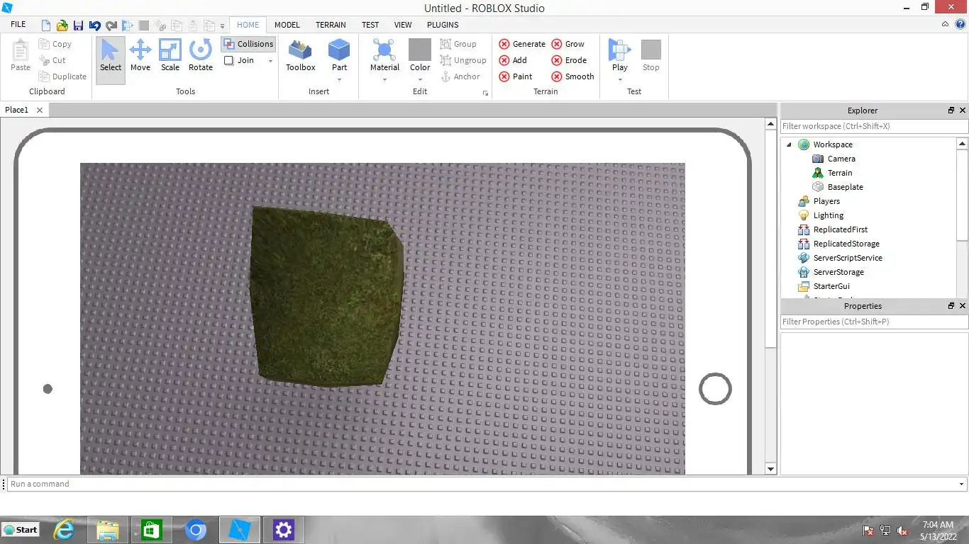Viewport: 969px width, 544px height.
Task: Click the ROBLOX Studio taskbar icon
Action: point(240,530)
